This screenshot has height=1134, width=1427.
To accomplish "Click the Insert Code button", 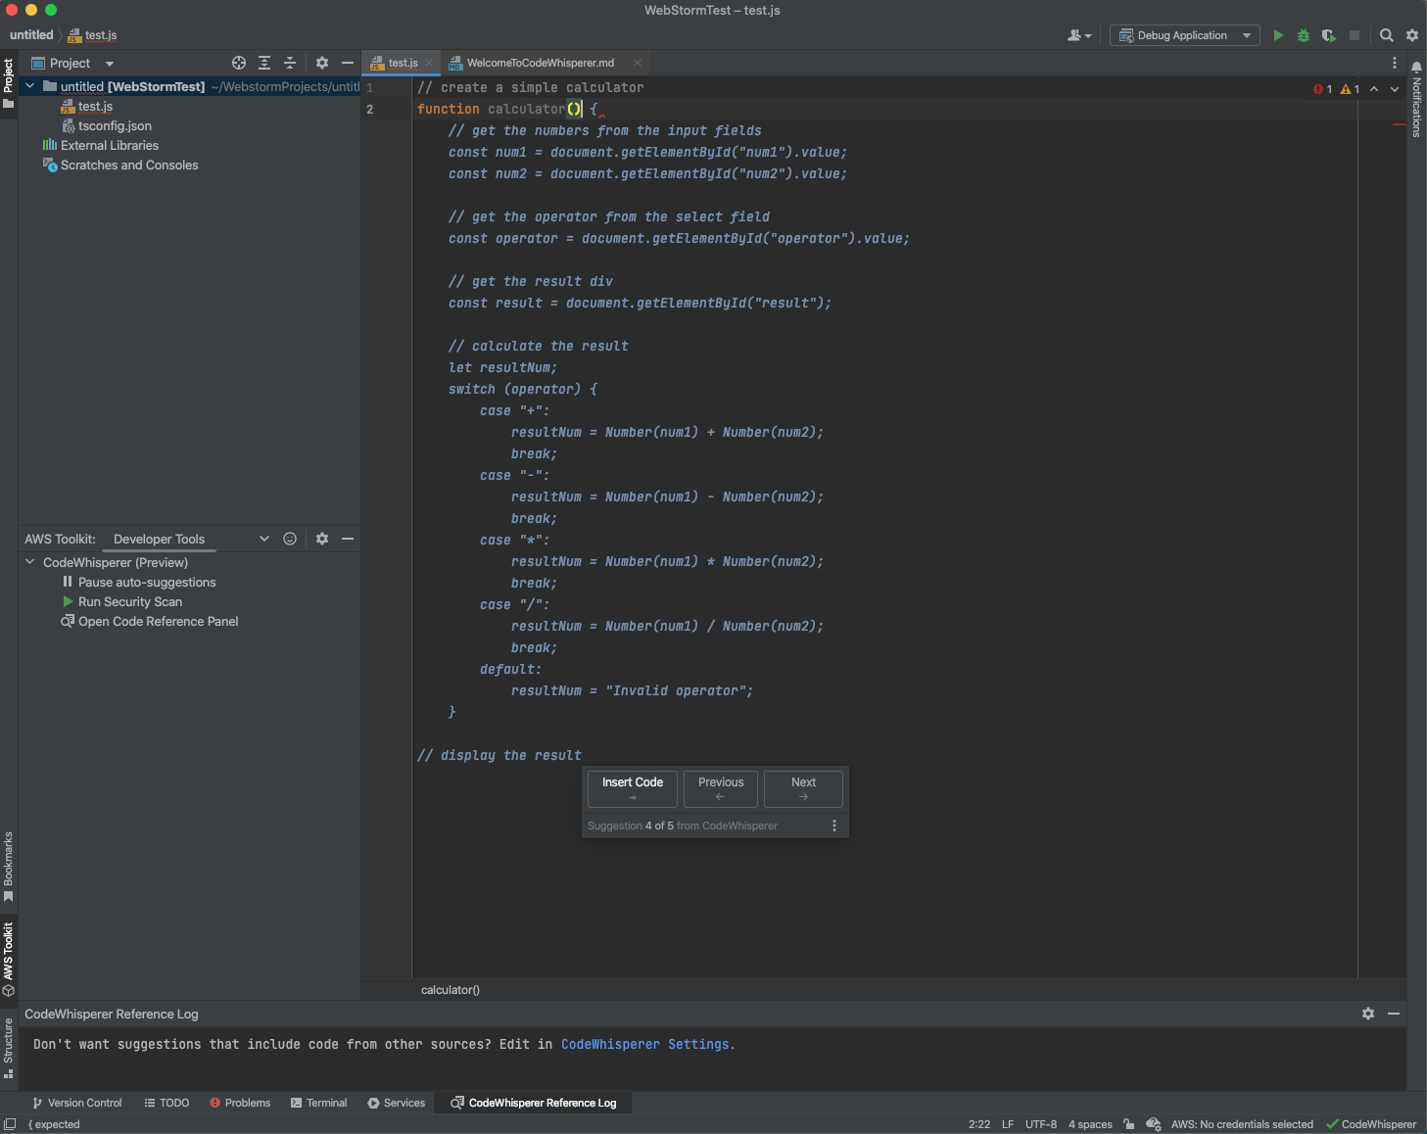I will 633,789.
